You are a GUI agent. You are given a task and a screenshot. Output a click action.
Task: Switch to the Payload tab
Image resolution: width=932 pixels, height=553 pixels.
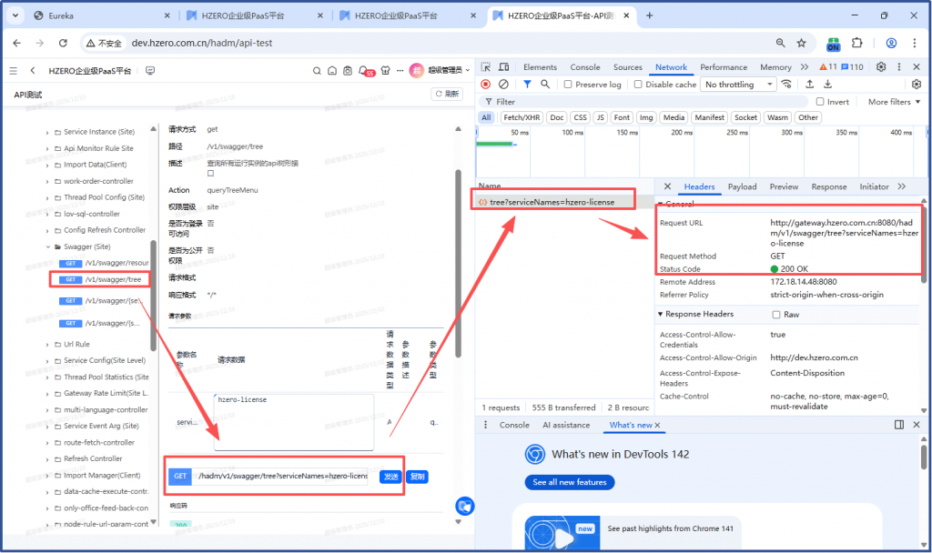[742, 186]
